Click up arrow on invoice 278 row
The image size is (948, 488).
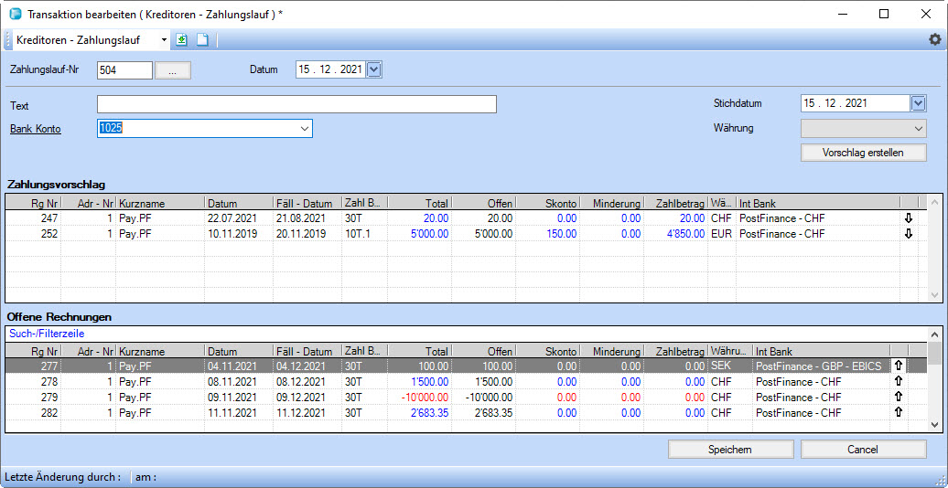coord(898,382)
